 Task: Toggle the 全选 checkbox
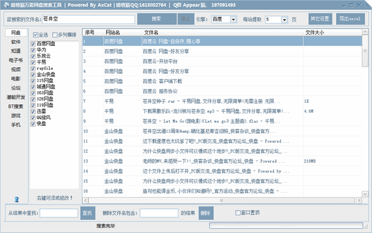(x=35, y=35)
